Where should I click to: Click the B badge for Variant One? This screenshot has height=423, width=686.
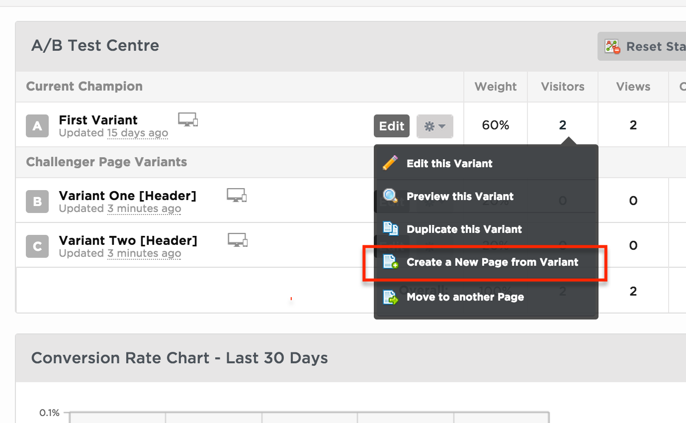click(x=37, y=202)
